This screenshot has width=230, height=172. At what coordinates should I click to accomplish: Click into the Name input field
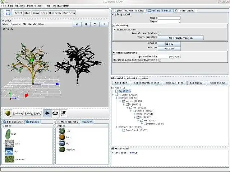click(169, 18)
